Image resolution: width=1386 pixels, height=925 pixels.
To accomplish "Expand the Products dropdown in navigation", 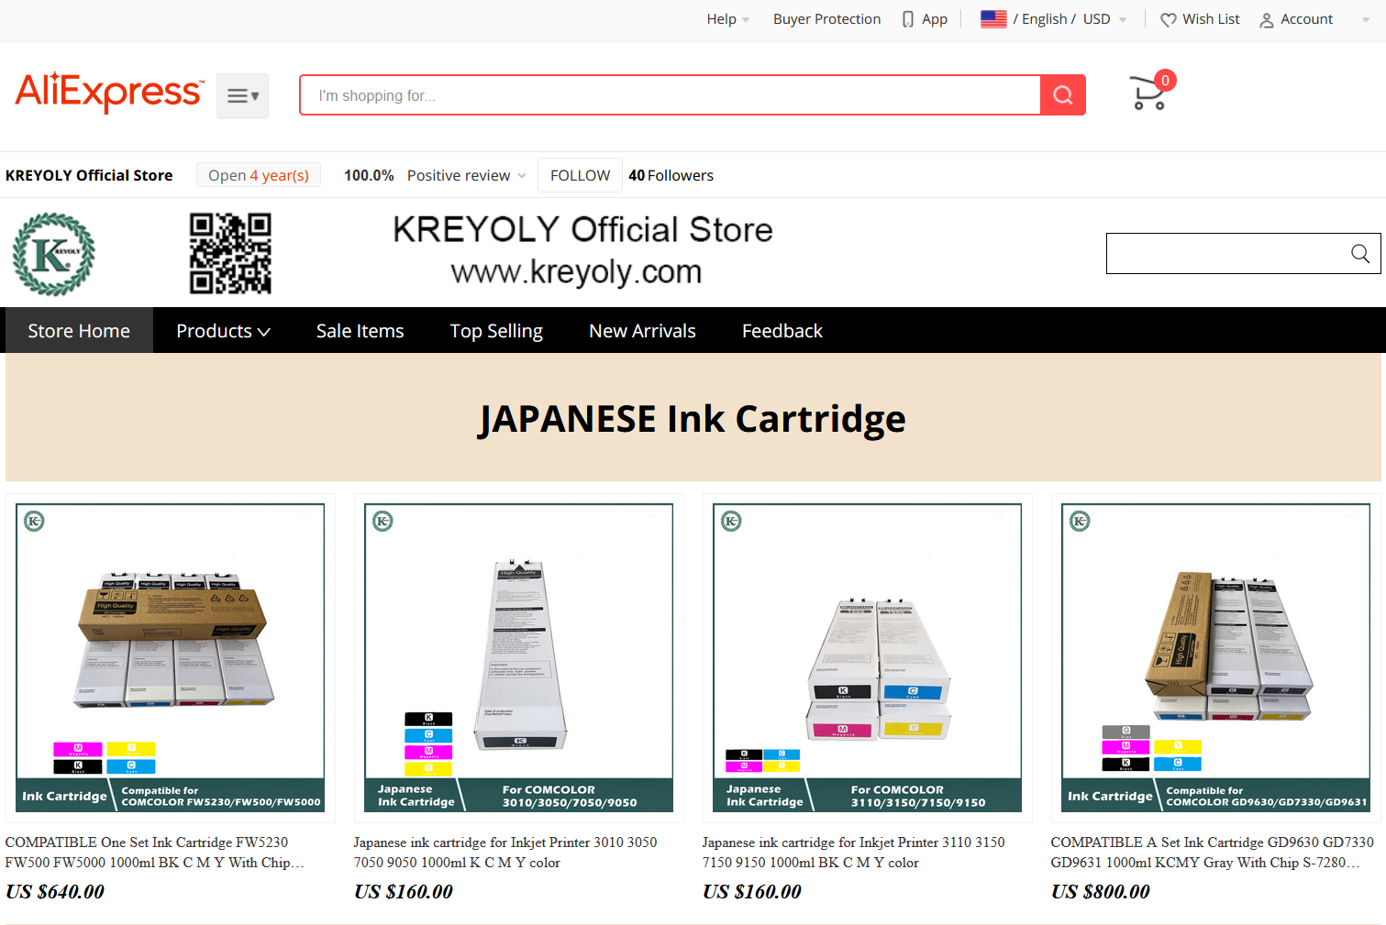I will [223, 331].
